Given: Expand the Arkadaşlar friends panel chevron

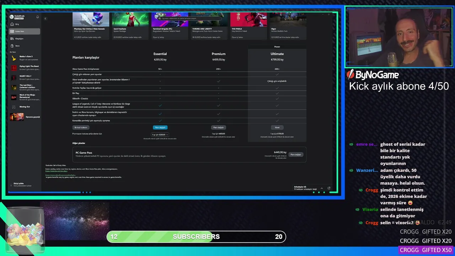Looking at the screenshot, I should 322,188.
